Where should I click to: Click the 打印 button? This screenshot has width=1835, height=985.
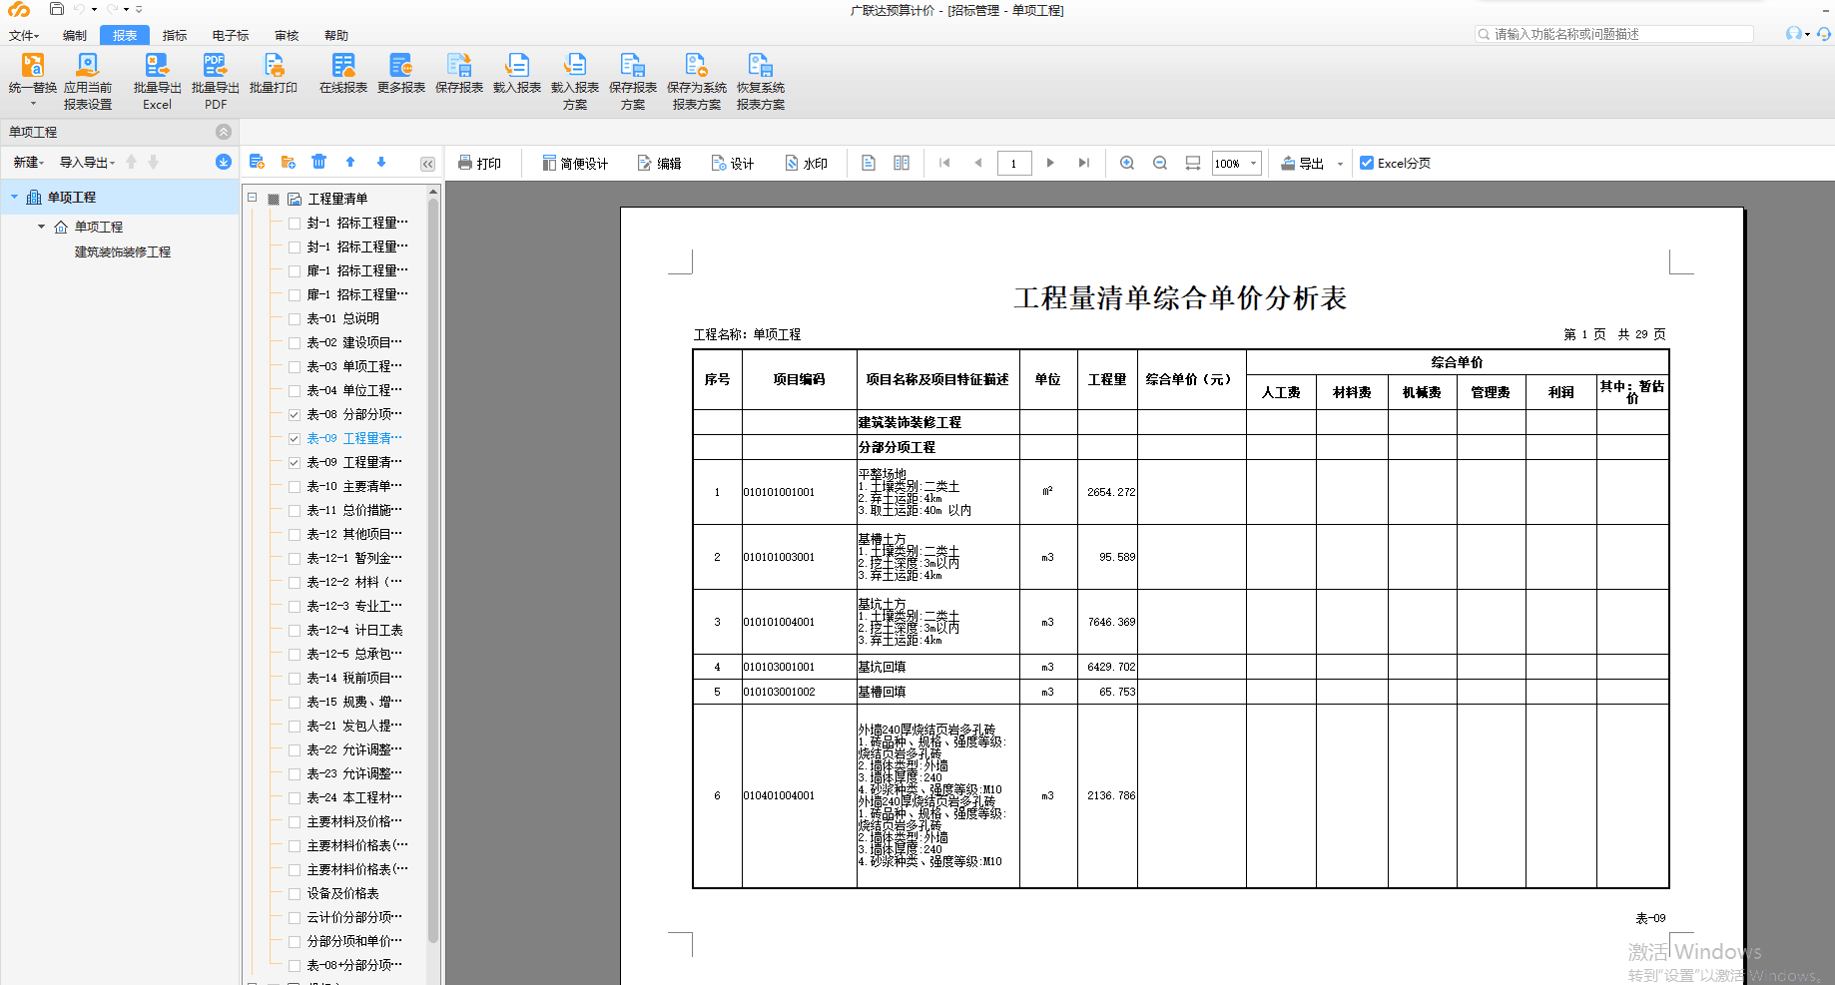pyautogui.click(x=479, y=163)
